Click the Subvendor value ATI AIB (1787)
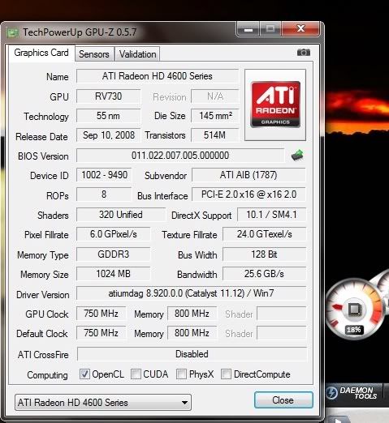 pyautogui.click(x=249, y=175)
